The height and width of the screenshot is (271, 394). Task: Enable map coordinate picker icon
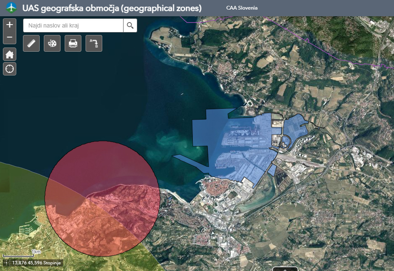coord(7,263)
